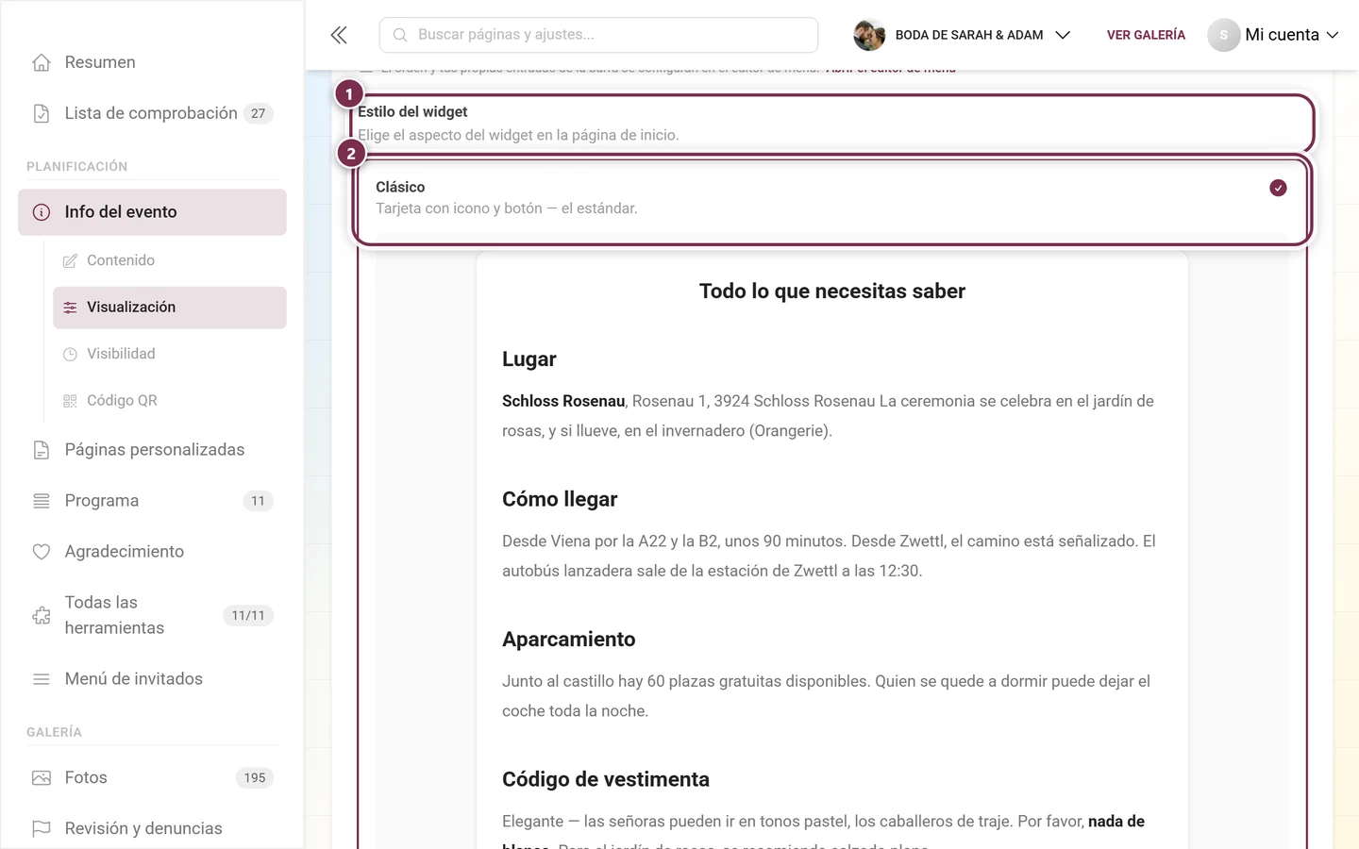
Task: Click the flag icon for Revisión y denuncias
Action: (42, 828)
